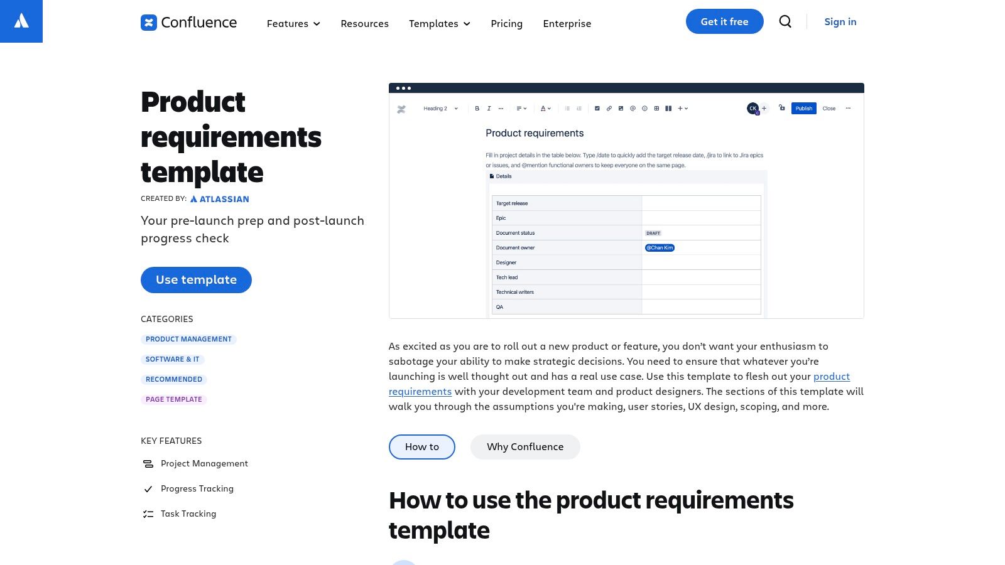Toggle the bullet list in the editor toolbar

pos(567,108)
